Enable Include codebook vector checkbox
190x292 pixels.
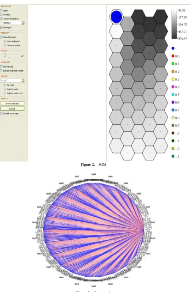point(1,71)
